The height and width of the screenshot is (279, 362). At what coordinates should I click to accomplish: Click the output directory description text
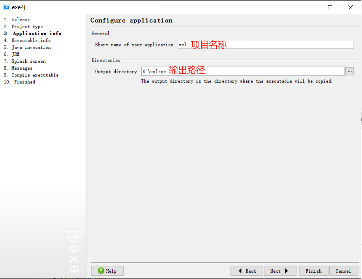tap(237, 81)
